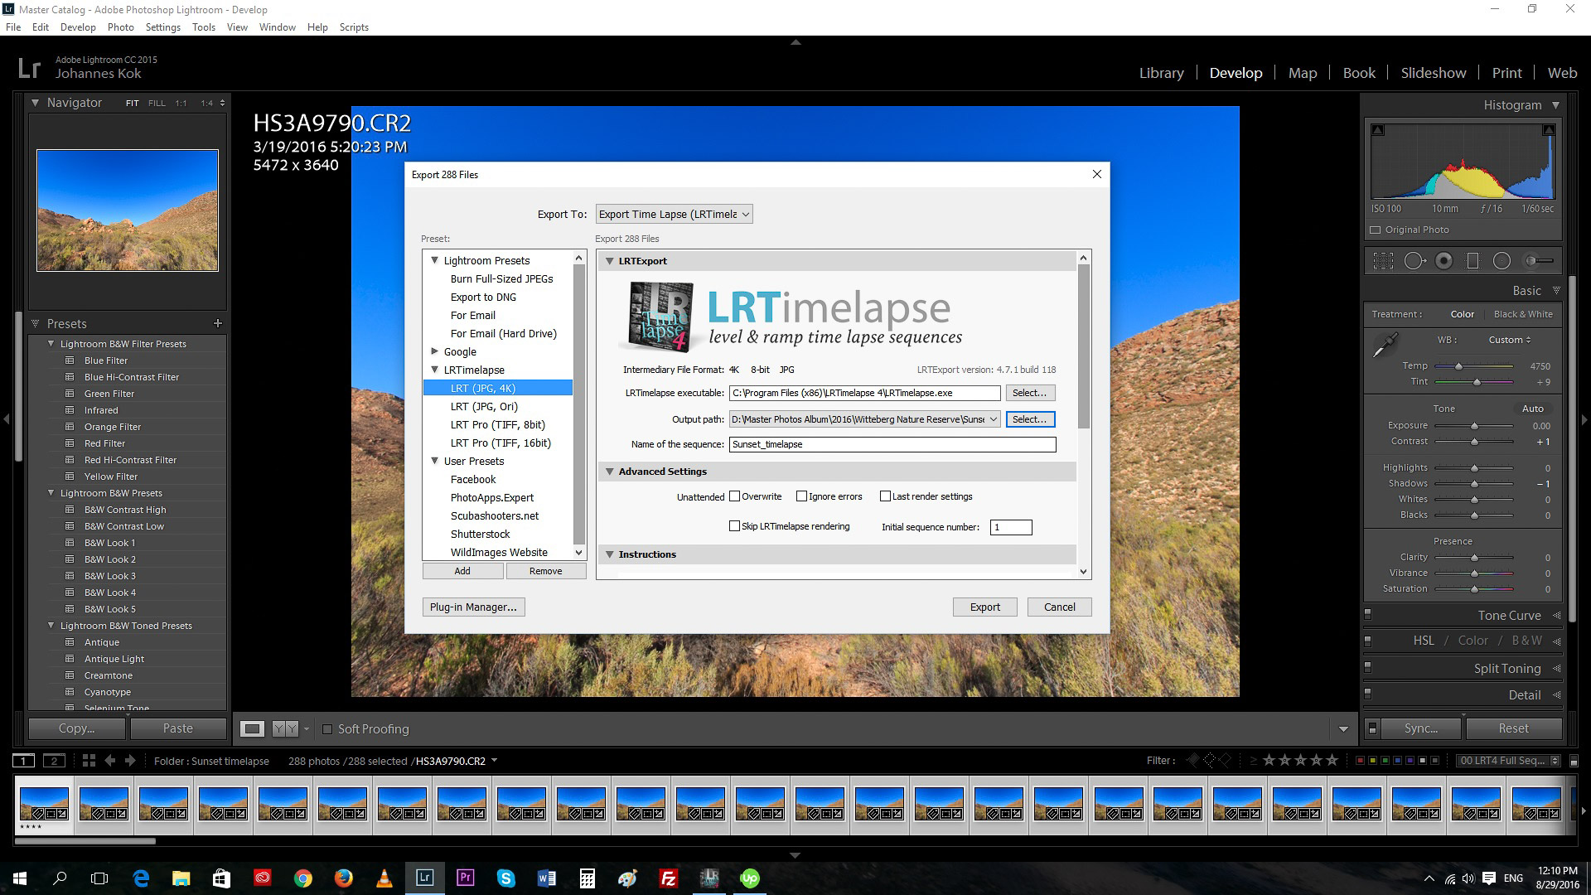
Task: Toggle Skip LRTimelapse rendering checkbox
Action: 734,527
